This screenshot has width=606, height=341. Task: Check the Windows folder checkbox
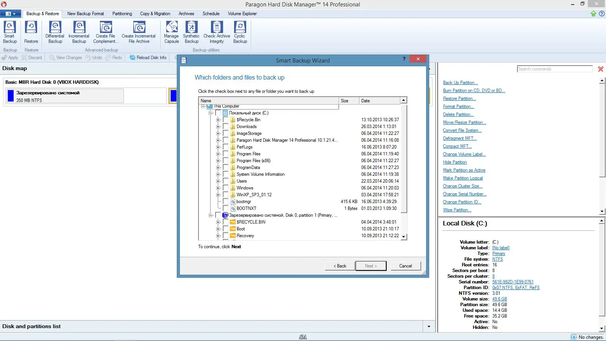pyautogui.click(x=225, y=188)
